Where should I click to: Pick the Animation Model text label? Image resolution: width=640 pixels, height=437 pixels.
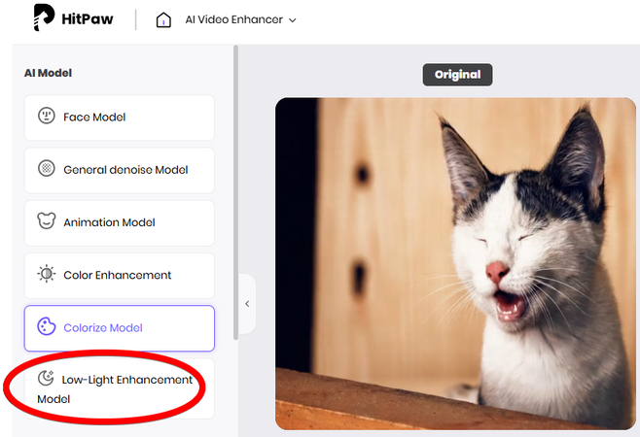(x=109, y=222)
